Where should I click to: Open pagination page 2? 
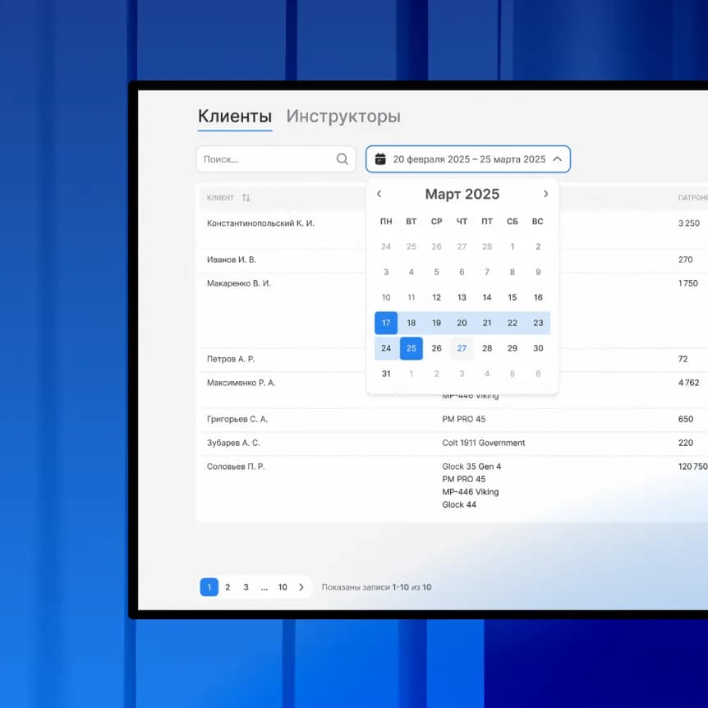coord(228,587)
